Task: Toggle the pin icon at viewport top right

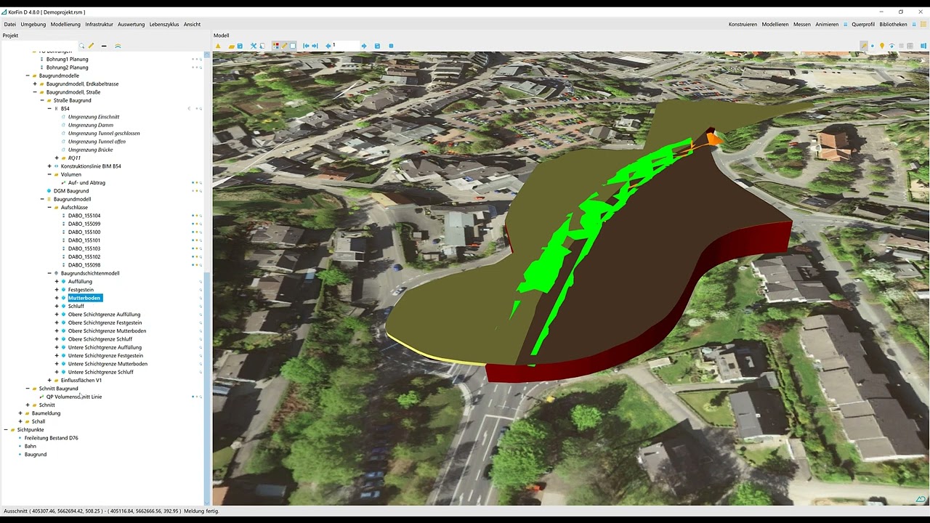Action: point(864,46)
